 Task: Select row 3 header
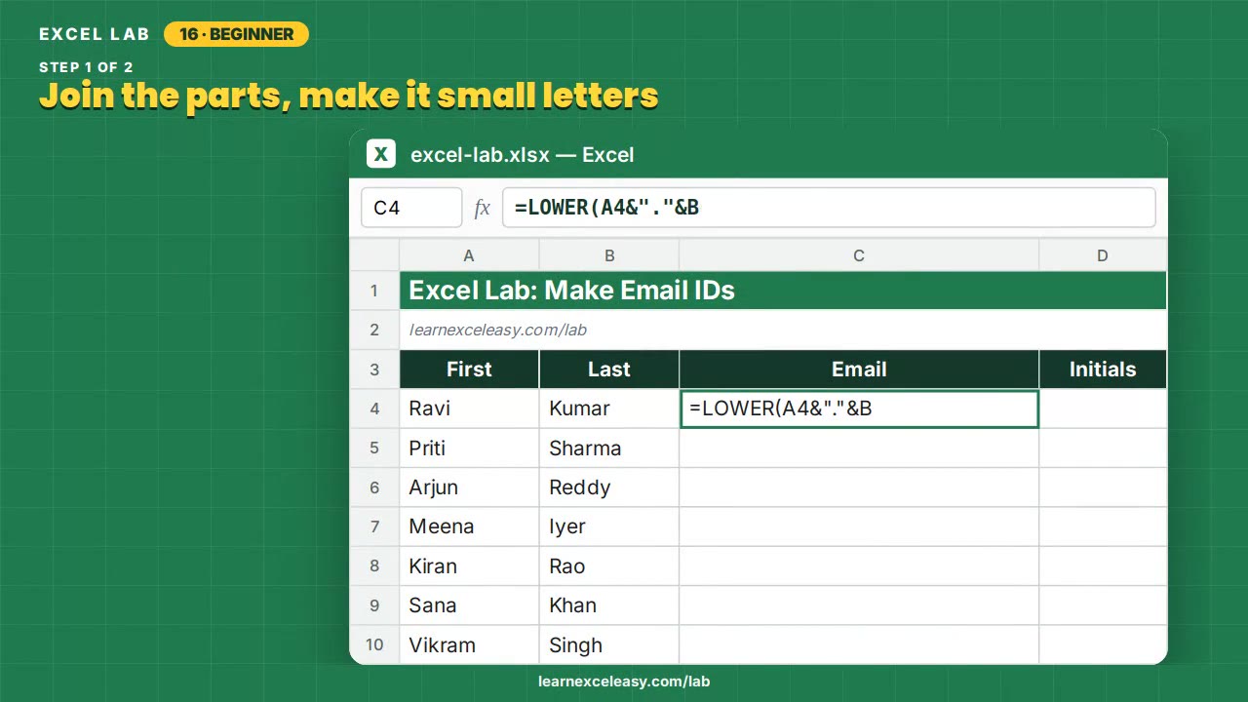374,370
